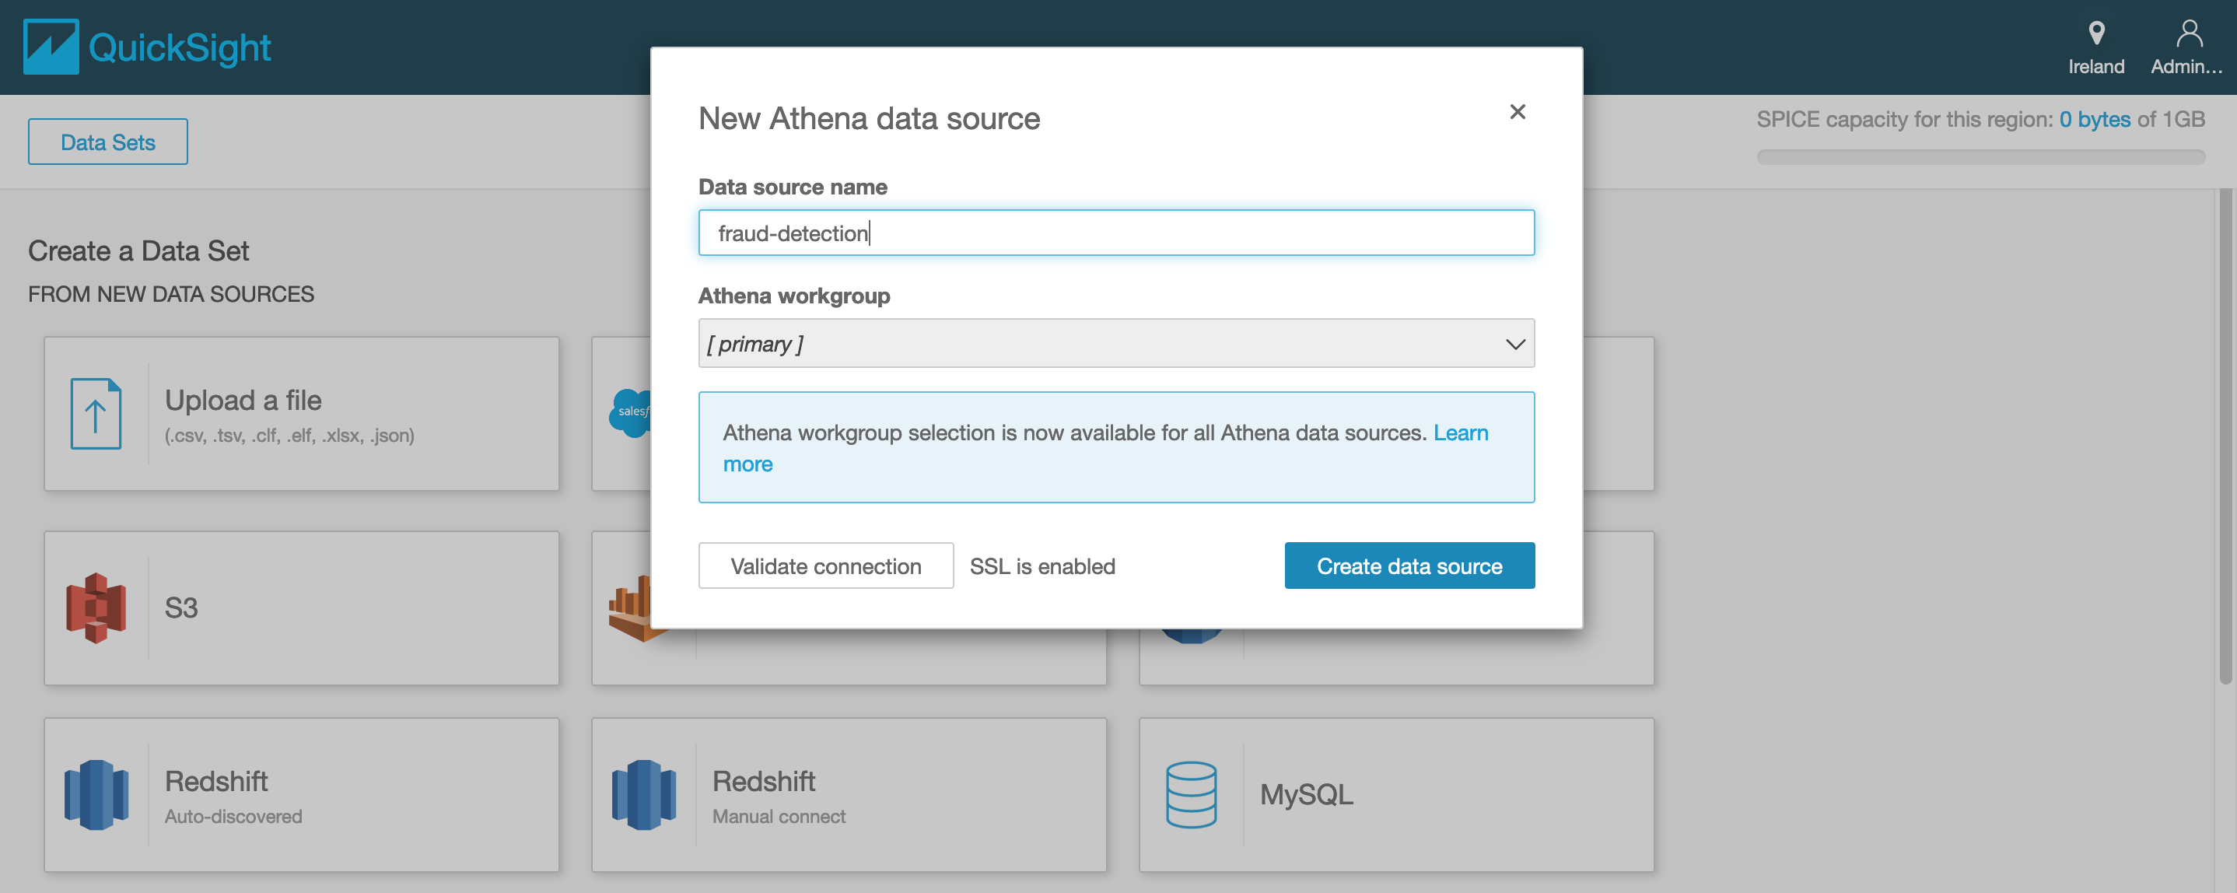Click the red S3 bucket icon
This screenshot has height=893, width=2237.
(x=96, y=608)
